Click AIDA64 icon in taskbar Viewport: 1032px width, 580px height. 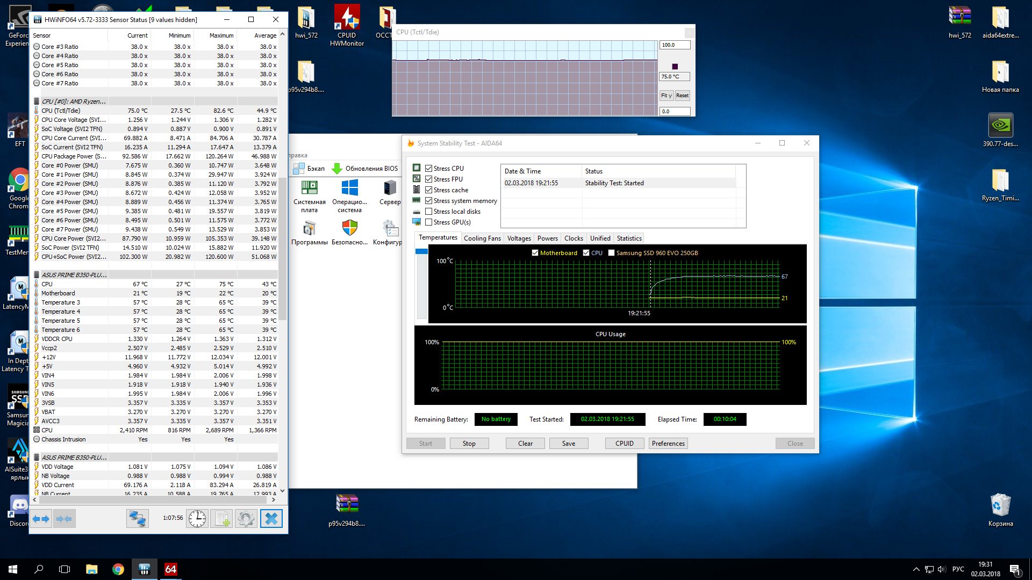(x=170, y=569)
